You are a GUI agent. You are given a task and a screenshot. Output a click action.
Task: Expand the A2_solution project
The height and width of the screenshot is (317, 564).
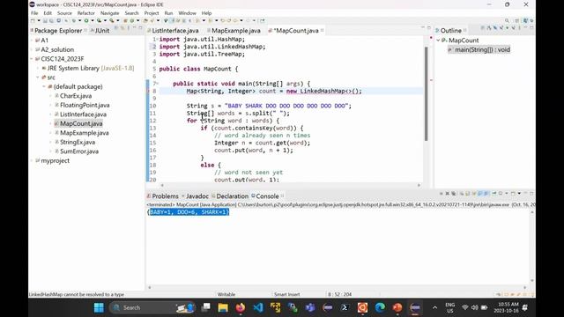pyautogui.click(x=32, y=49)
